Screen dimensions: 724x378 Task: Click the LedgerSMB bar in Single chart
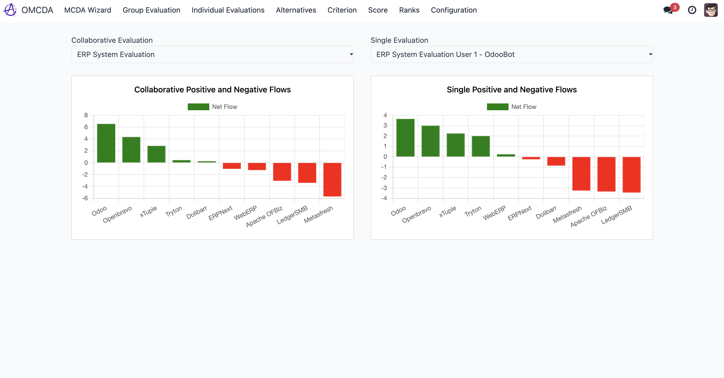(632, 175)
